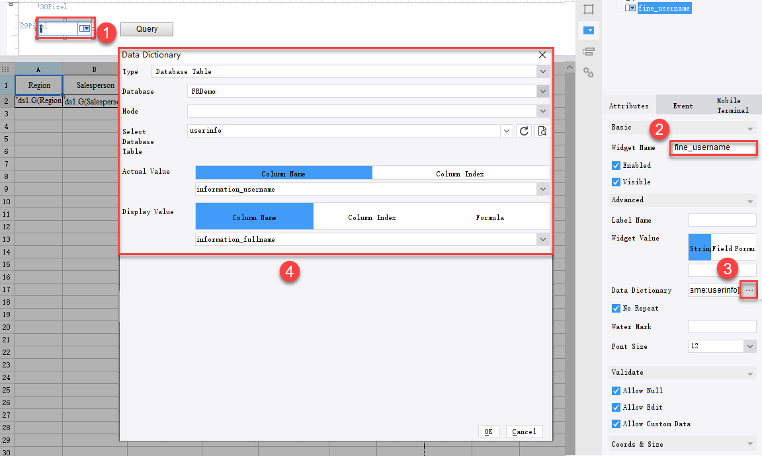Click the stacked-bars icon in the sidebar strip

tap(589, 52)
